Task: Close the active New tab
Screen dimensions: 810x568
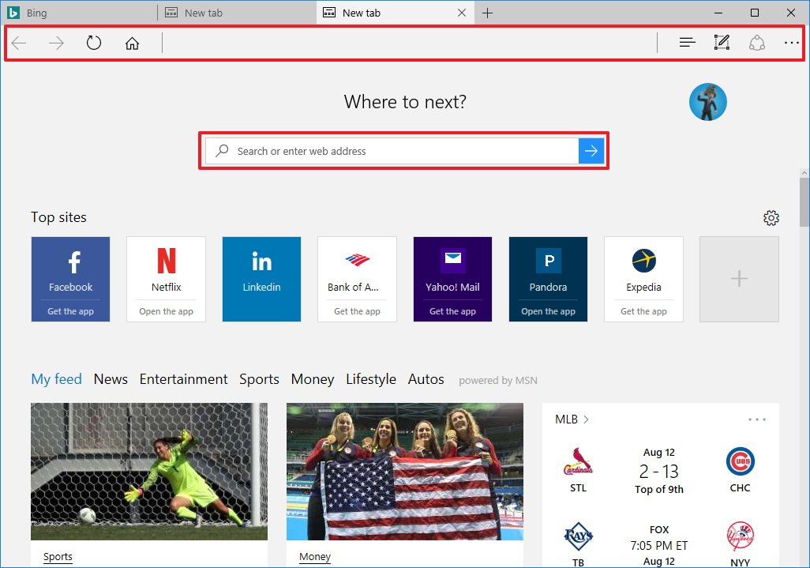Action: coord(462,13)
